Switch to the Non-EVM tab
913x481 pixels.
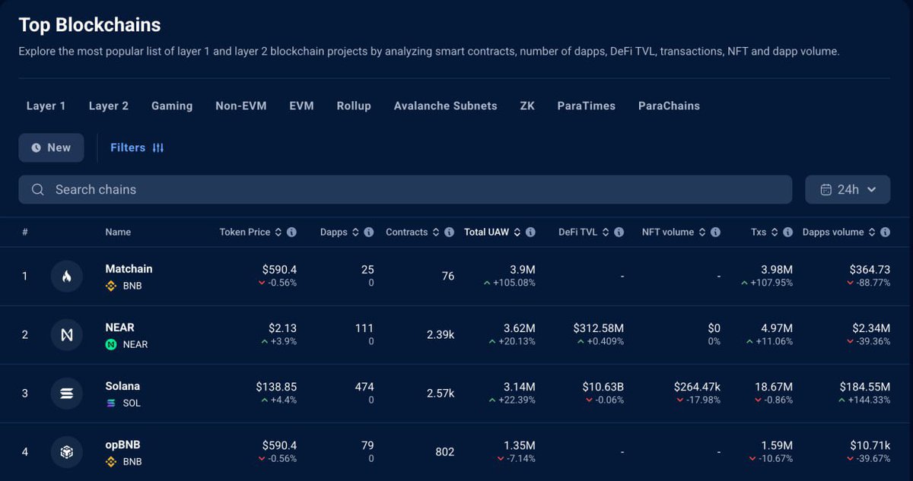pyautogui.click(x=241, y=106)
